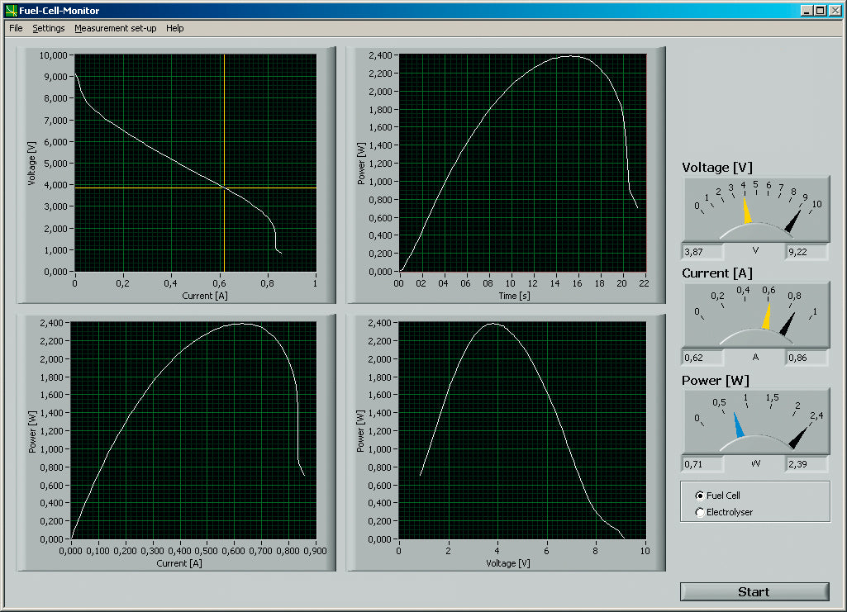Image resolution: width=847 pixels, height=612 pixels.
Task: Click the current field showing 0,86
Action: point(807,358)
